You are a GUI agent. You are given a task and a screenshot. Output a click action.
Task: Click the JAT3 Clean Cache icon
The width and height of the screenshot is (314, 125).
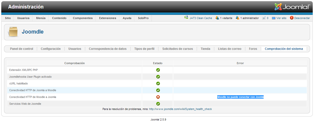[186, 18]
